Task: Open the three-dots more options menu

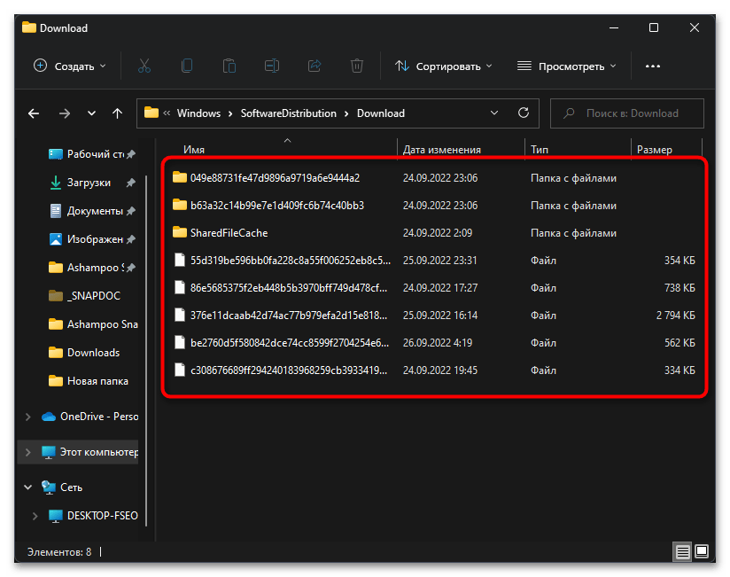Action: (x=653, y=66)
